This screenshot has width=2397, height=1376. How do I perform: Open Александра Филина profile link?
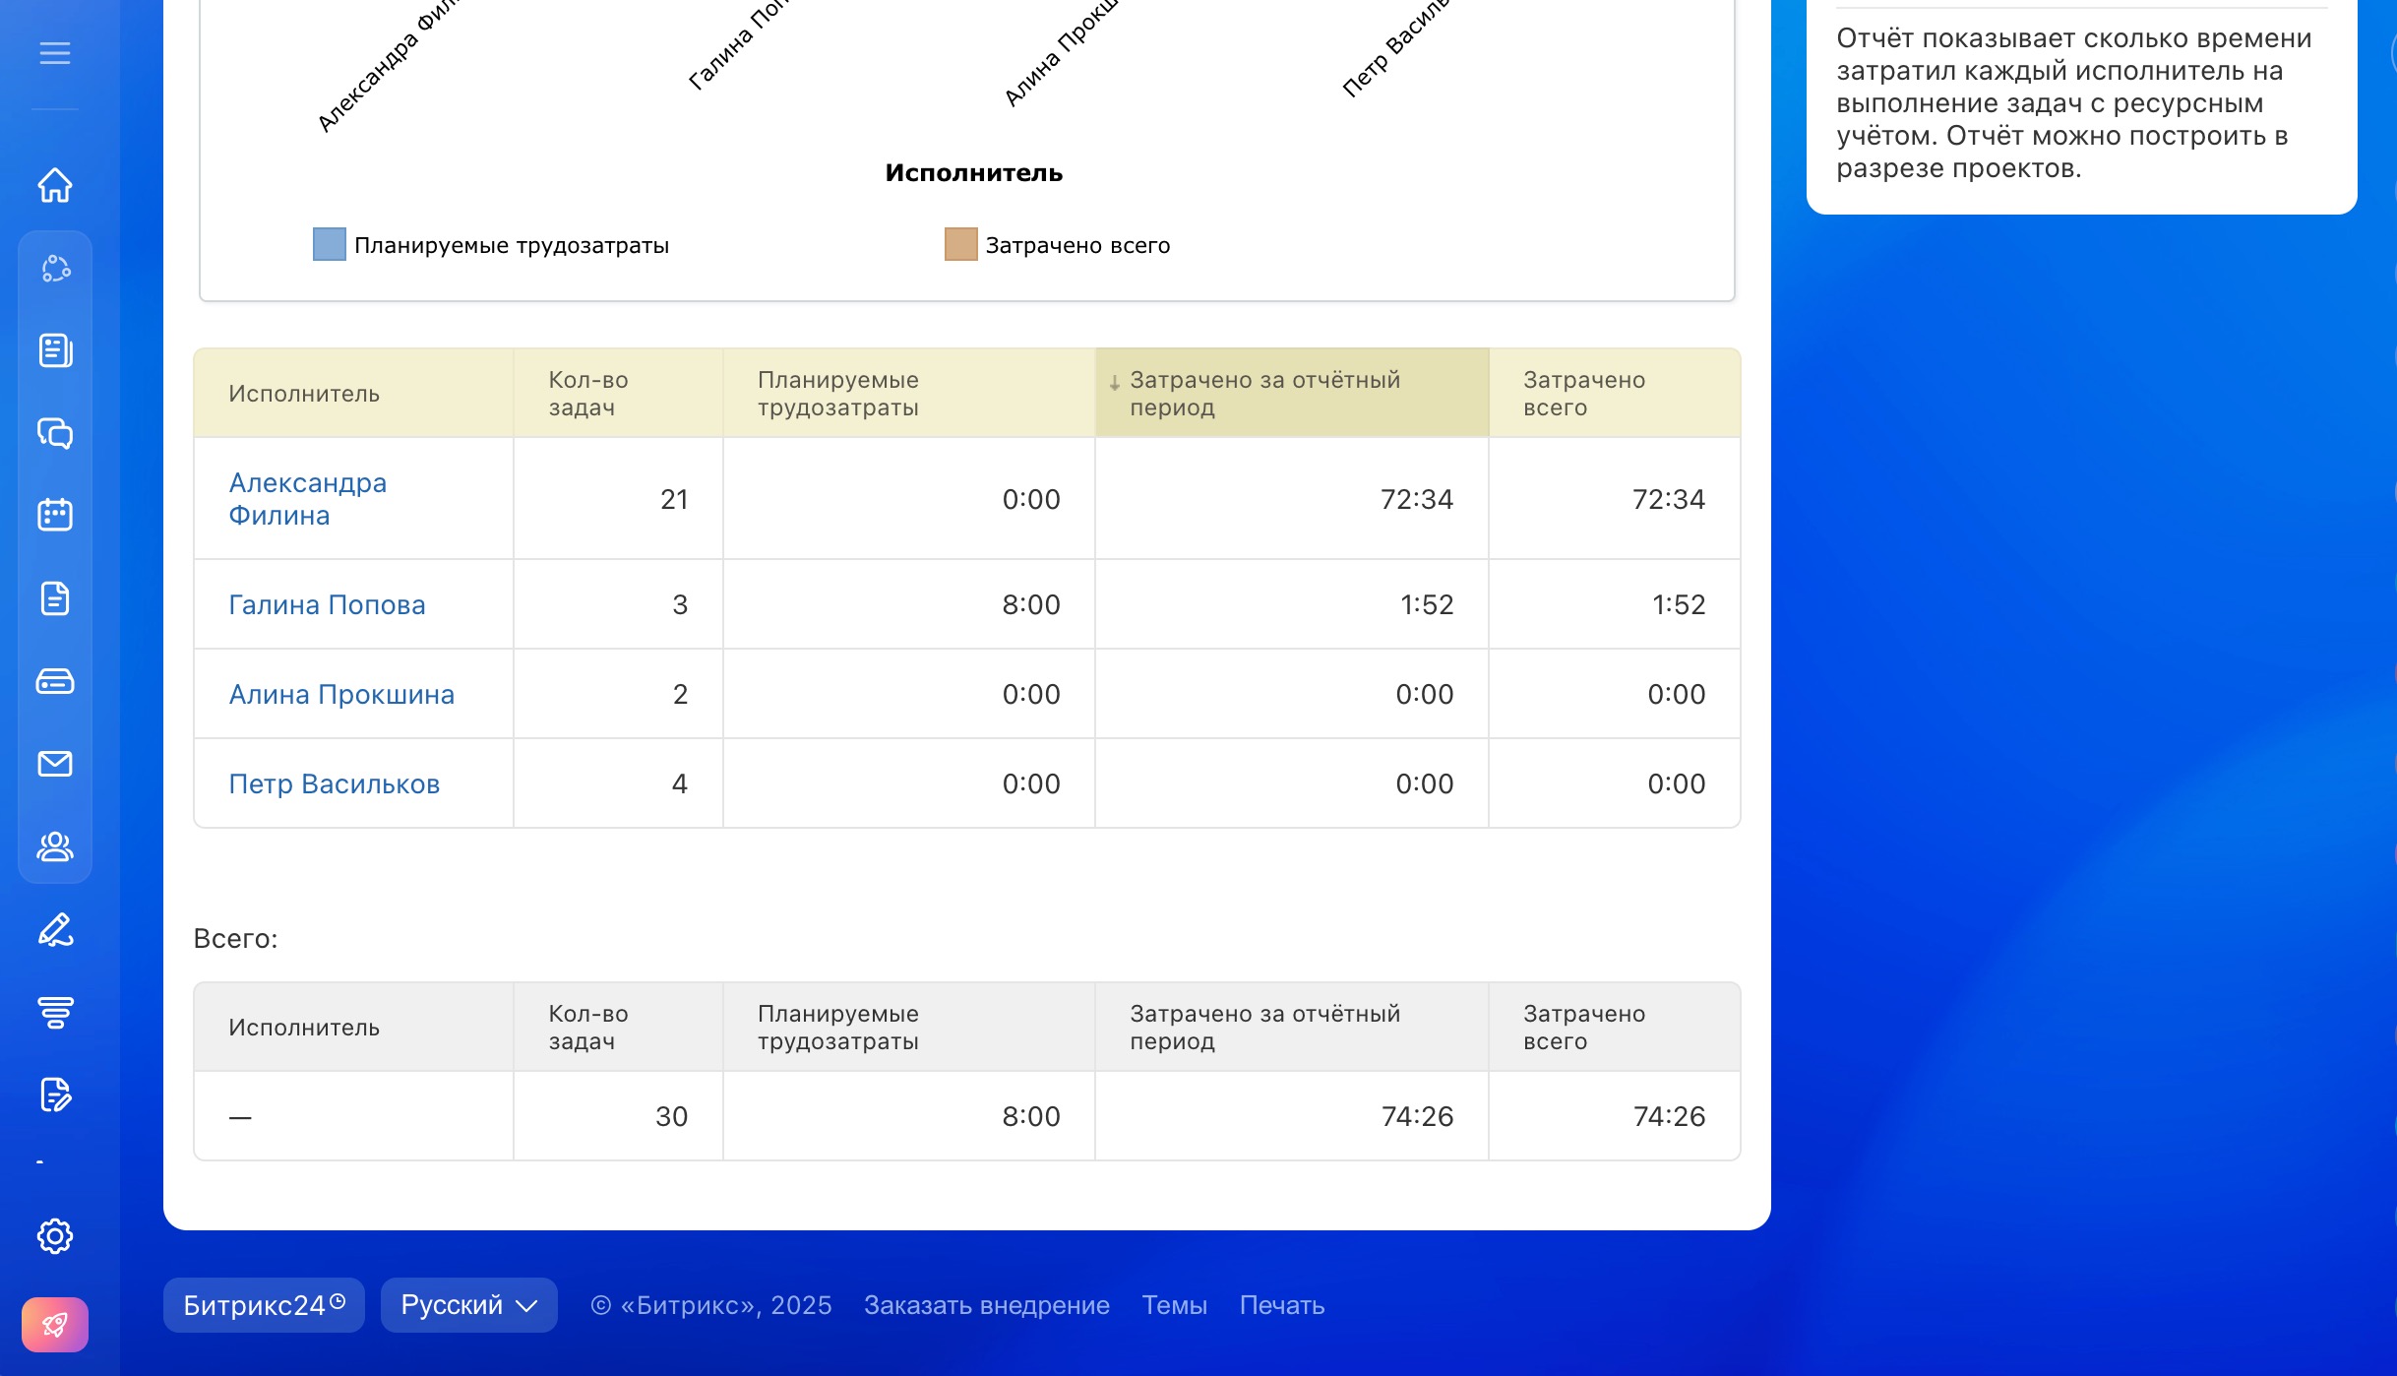(x=307, y=499)
